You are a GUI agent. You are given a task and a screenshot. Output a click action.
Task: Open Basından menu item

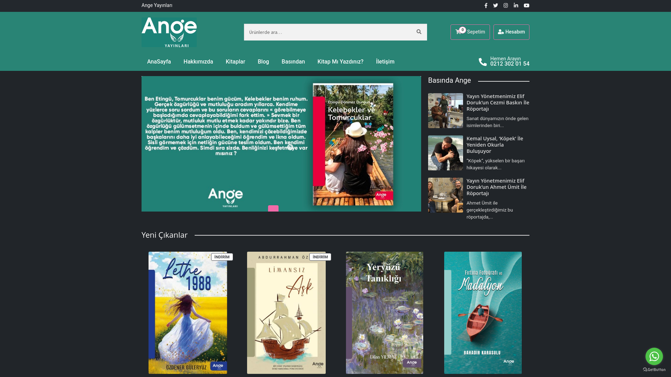[293, 62]
